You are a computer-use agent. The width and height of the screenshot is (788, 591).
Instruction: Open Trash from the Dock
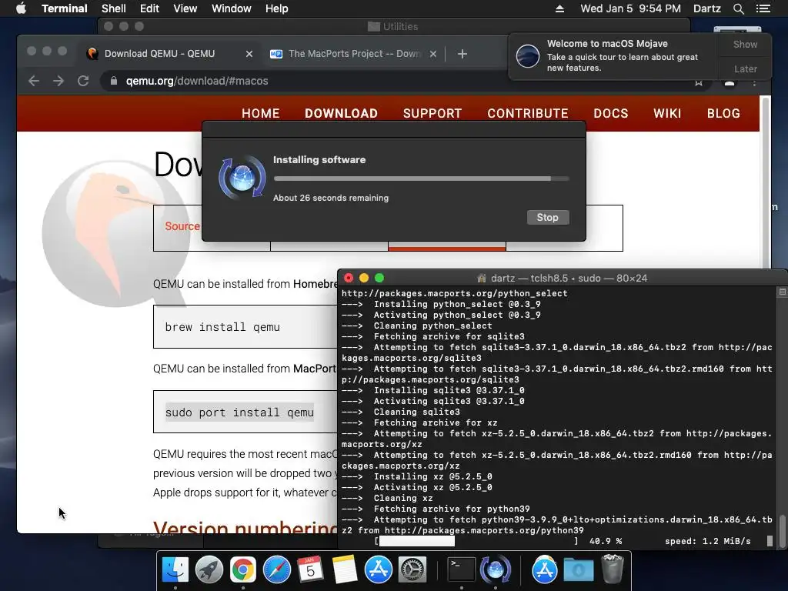612,569
